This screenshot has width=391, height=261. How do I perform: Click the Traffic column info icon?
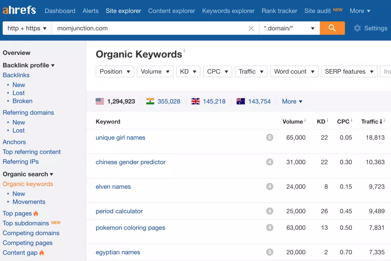pos(384,120)
